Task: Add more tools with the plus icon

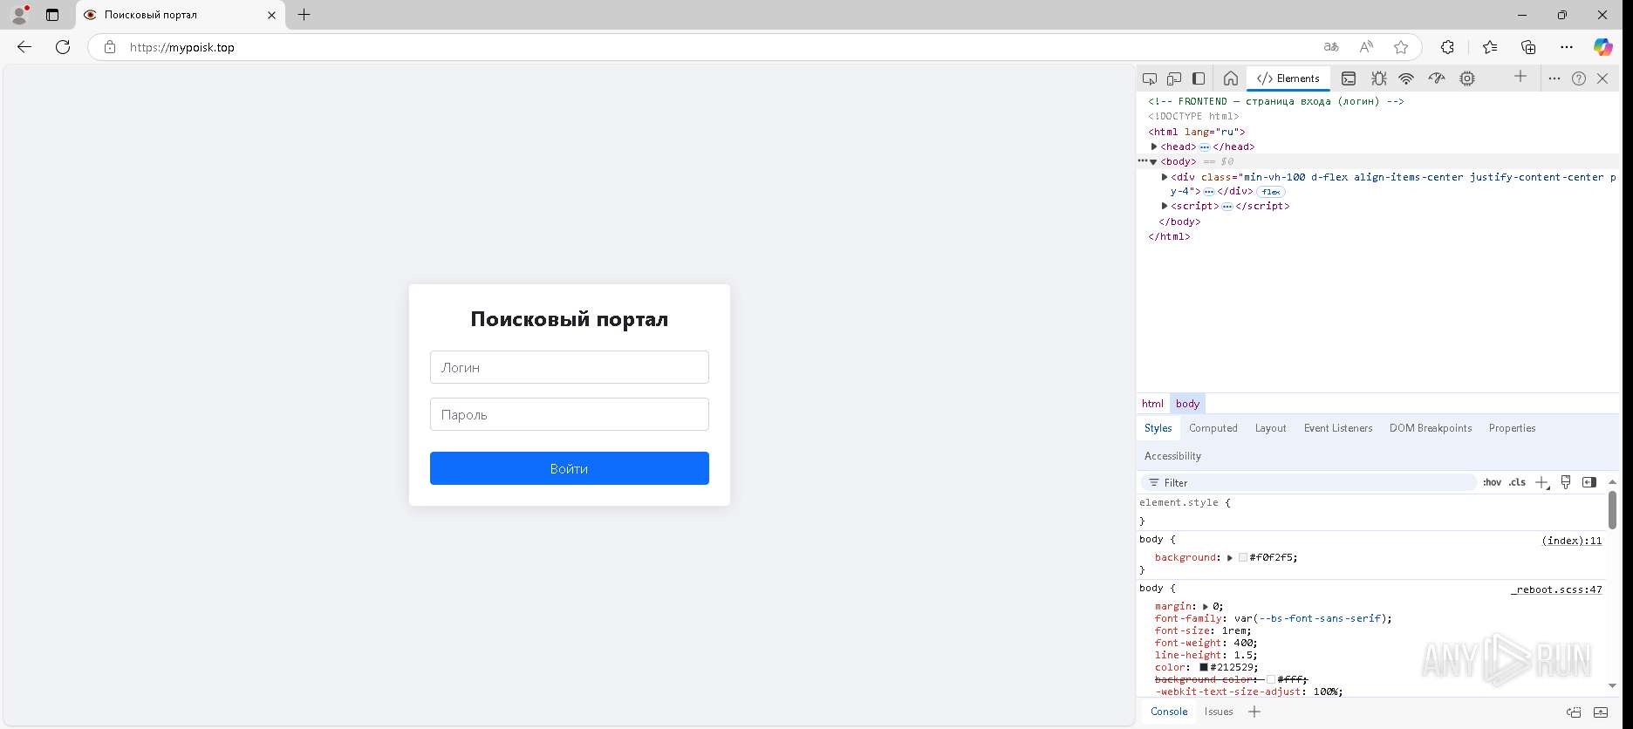Action: (1520, 77)
